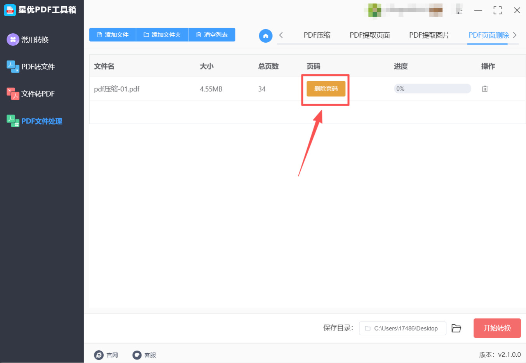Click the 保存目录 label
526x363 pixels.
pyautogui.click(x=338, y=328)
